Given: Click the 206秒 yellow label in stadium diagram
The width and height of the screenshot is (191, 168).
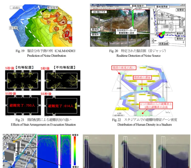Looking at the screenshot, I should [151, 81].
